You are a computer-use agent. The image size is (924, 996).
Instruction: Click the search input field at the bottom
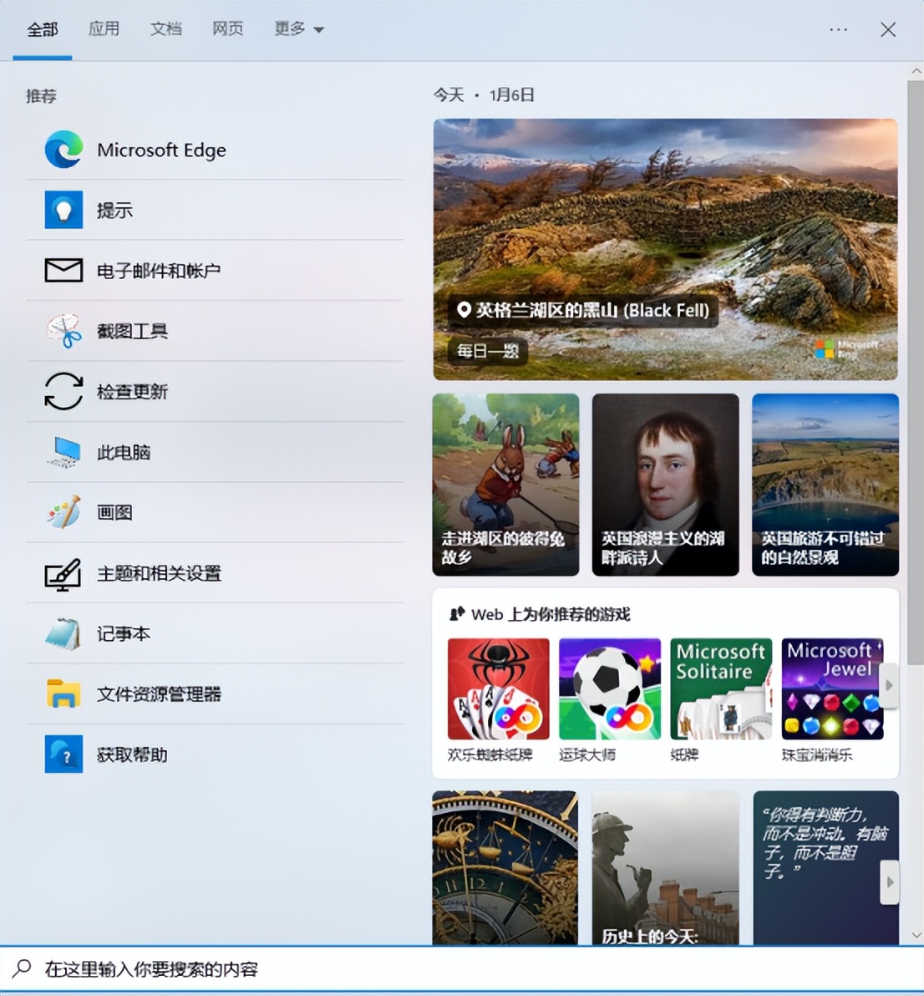[251, 968]
